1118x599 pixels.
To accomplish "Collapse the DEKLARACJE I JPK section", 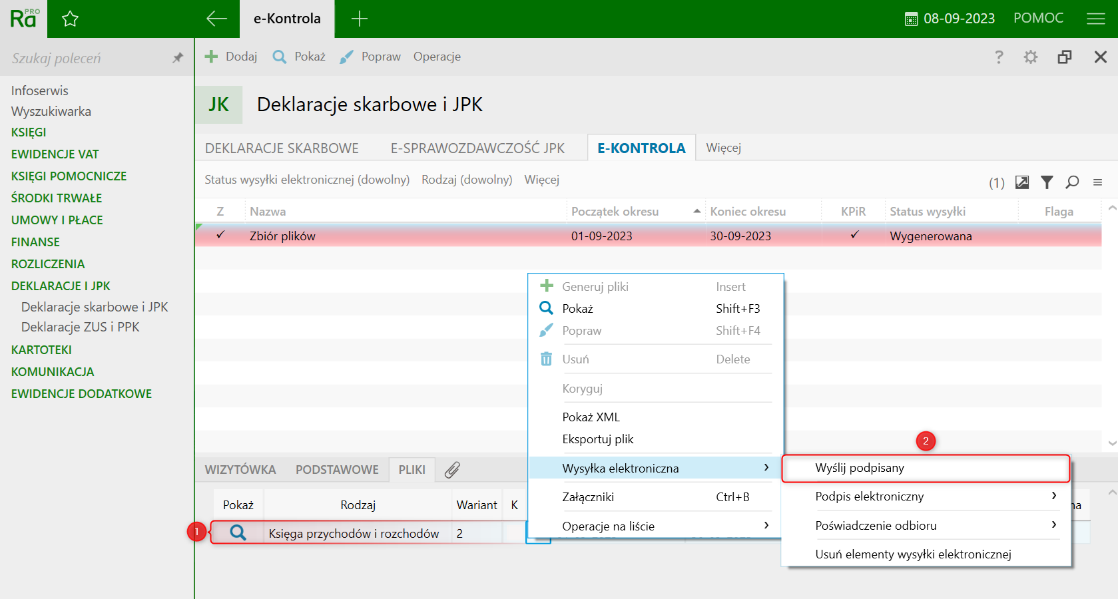I will click(x=61, y=286).
